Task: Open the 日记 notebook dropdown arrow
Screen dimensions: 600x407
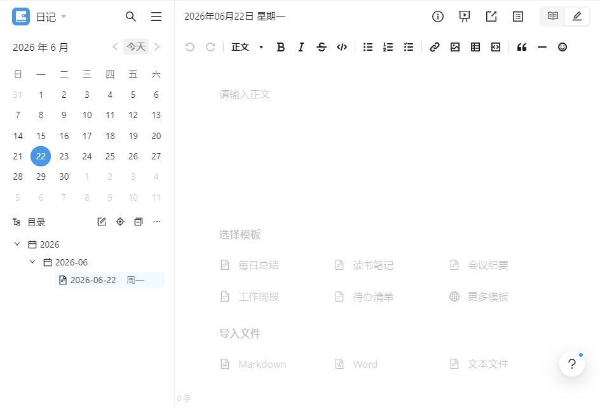Action: pos(64,17)
